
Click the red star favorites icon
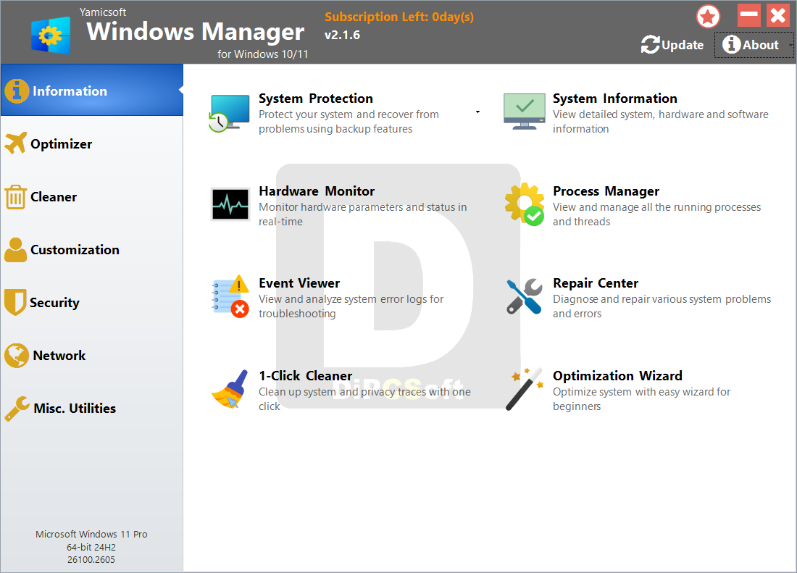click(708, 16)
